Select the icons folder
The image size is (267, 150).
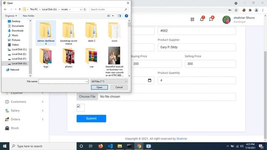114,32
